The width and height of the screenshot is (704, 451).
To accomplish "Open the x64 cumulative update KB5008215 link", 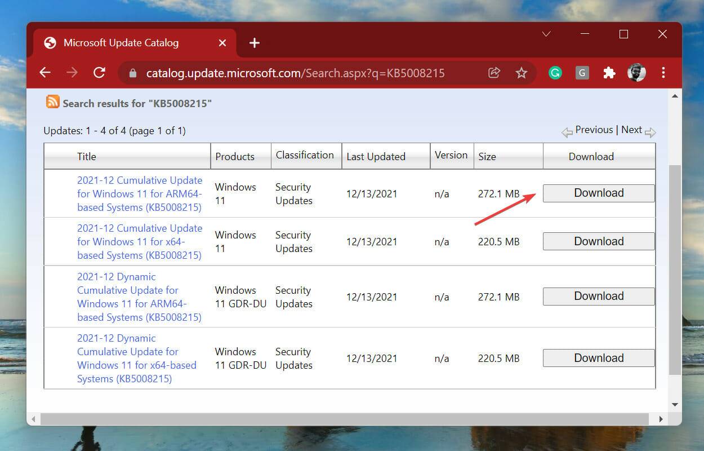I will 137,241.
